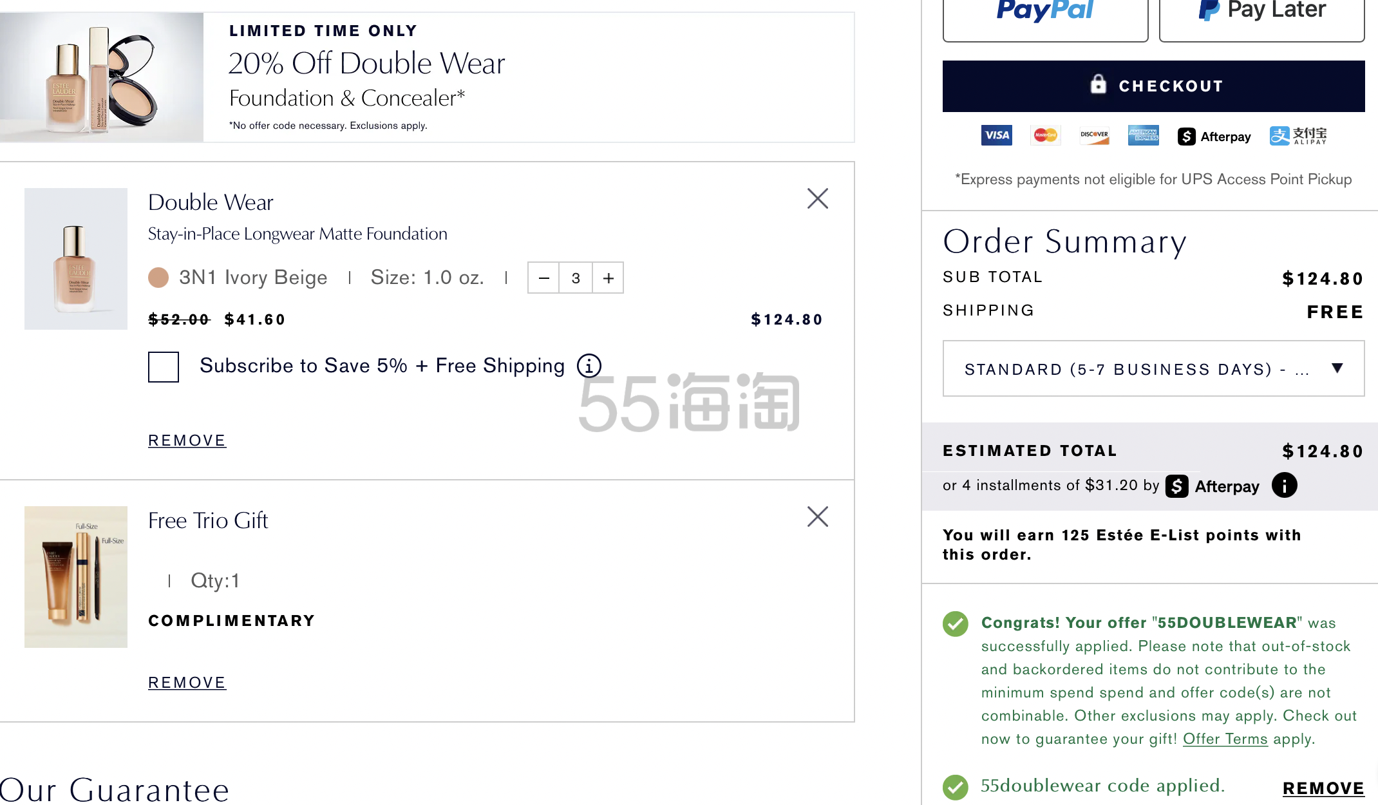Click the 20% Off Double Wear banner image
Image resolution: width=1378 pixels, height=805 pixels.
click(102, 77)
